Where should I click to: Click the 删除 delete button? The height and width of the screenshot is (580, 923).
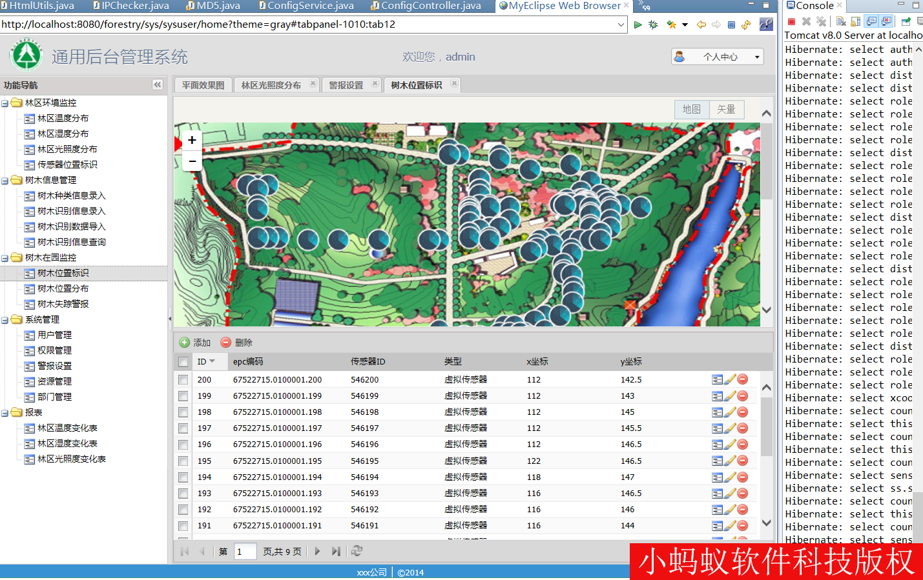[236, 343]
